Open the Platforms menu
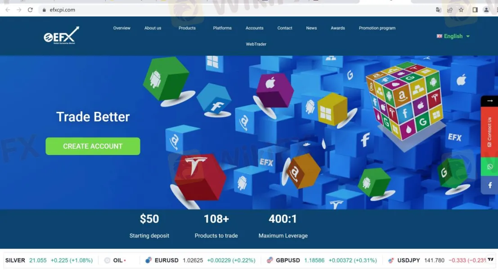Image resolution: width=498 pixels, height=270 pixels. point(222,28)
